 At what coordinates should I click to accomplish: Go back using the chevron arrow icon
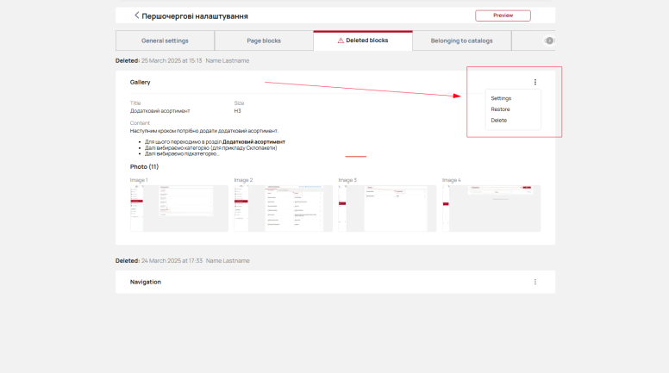[x=136, y=16]
